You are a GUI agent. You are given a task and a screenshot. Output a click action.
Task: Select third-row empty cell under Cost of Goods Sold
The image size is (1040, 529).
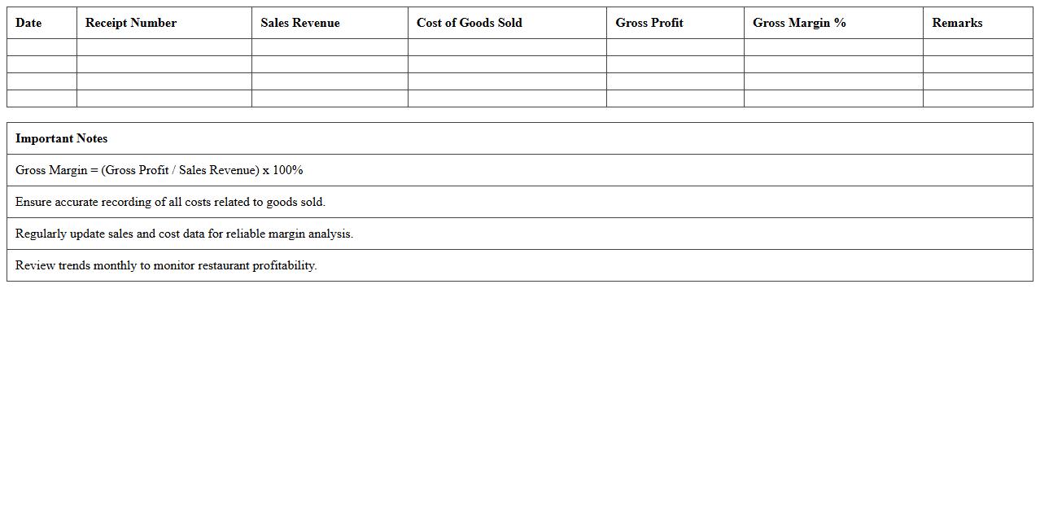[x=507, y=81]
